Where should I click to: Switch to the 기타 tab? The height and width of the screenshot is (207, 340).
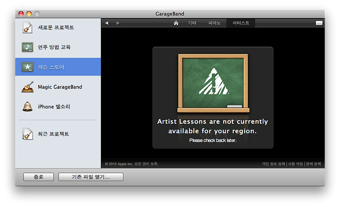point(192,23)
